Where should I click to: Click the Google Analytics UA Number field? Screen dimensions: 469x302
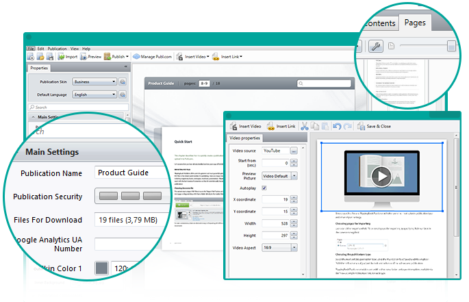click(129, 244)
